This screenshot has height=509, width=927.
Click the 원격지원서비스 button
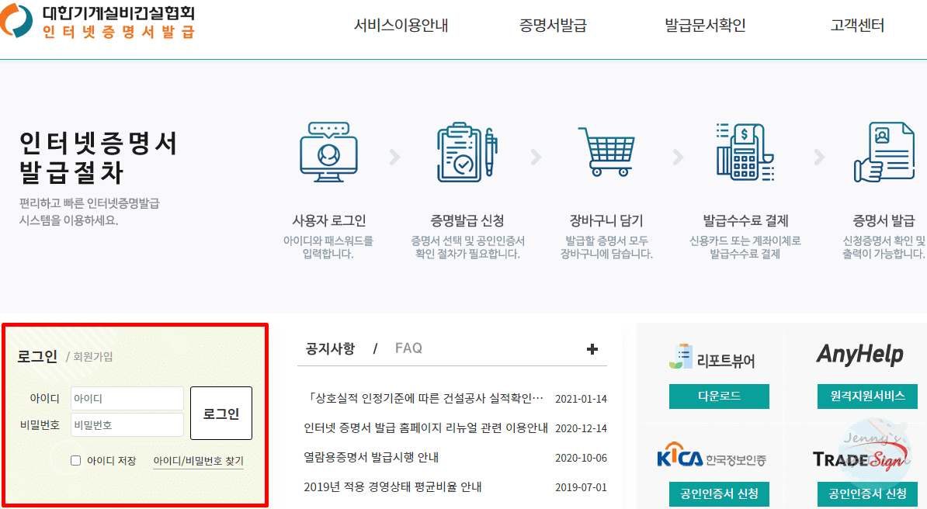click(867, 396)
